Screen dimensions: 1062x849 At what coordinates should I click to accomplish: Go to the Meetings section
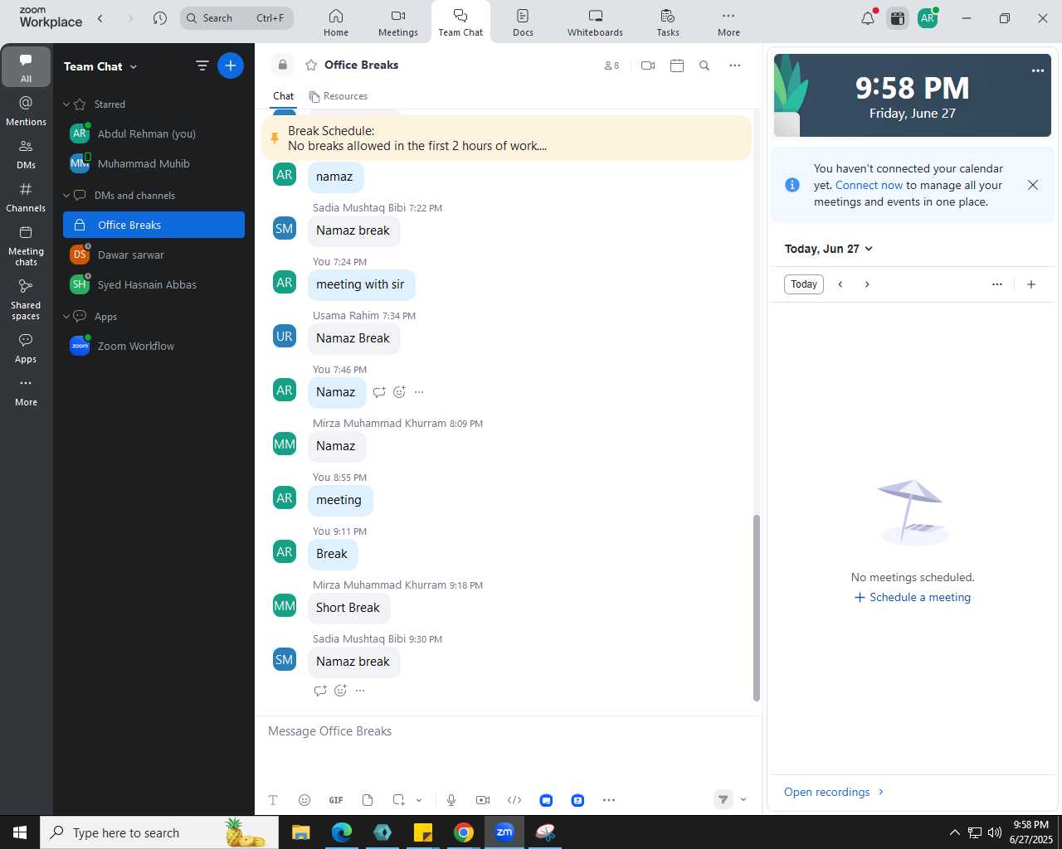(x=398, y=22)
